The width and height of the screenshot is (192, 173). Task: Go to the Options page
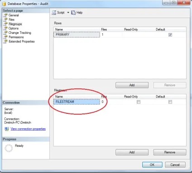click(x=14, y=28)
